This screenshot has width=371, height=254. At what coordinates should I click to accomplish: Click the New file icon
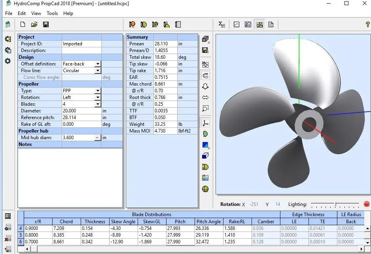click(x=23, y=24)
